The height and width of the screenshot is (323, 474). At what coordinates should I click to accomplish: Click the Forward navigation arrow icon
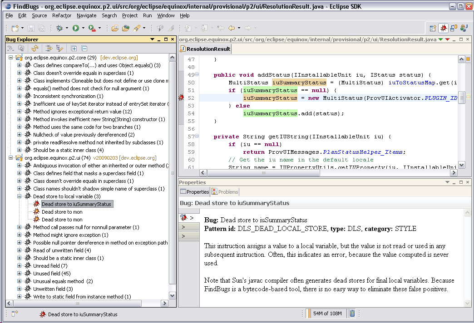248,28
